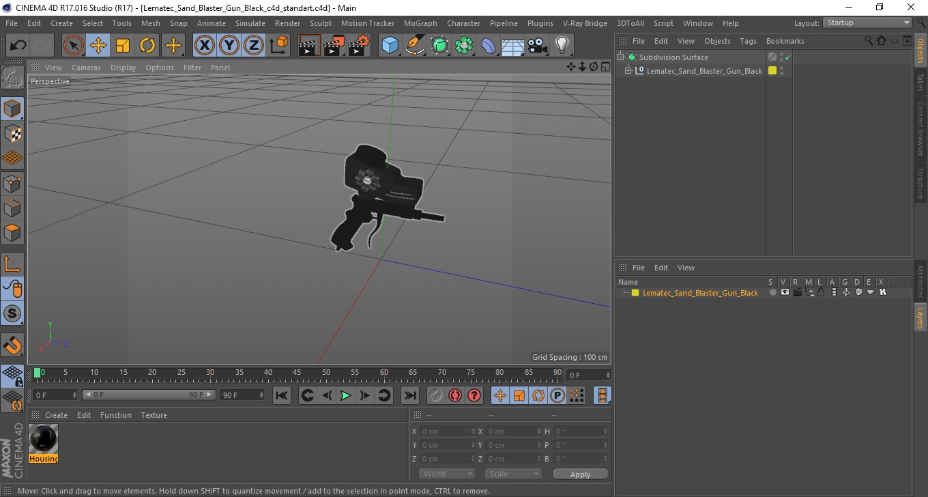928x497 pixels.
Task: Select the Housing material thumbnail
Action: [44, 438]
